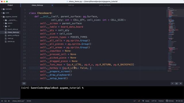Change LF line ending in status bar
Viewport: 184px width, 103px height.
[x=135, y=101]
